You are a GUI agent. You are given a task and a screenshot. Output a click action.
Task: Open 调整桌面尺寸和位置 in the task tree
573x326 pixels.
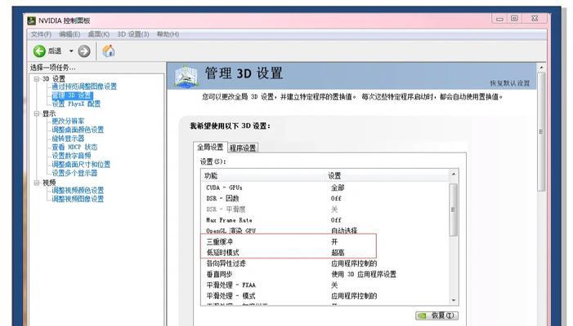pyautogui.click(x=81, y=165)
